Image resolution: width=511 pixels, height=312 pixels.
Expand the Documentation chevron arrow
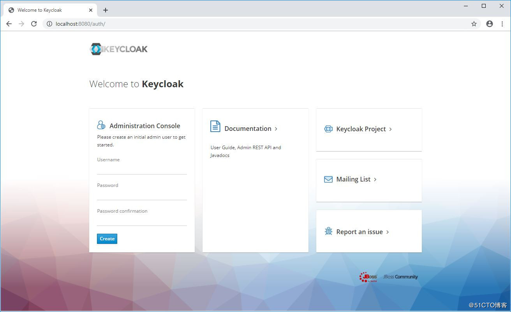click(276, 129)
